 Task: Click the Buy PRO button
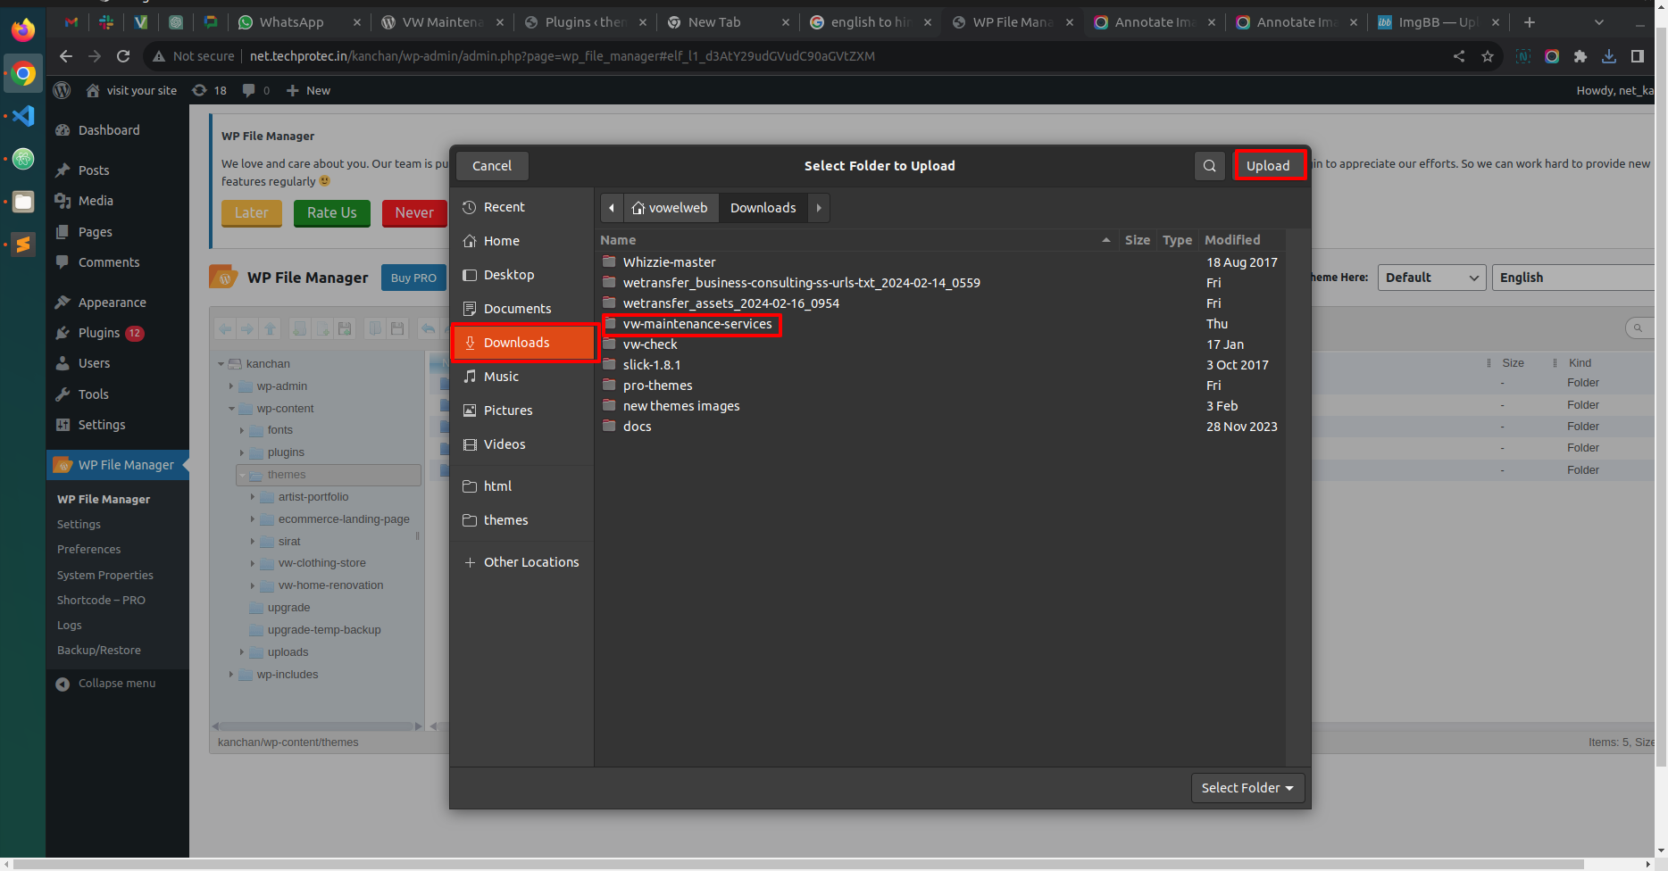tap(413, 278)
